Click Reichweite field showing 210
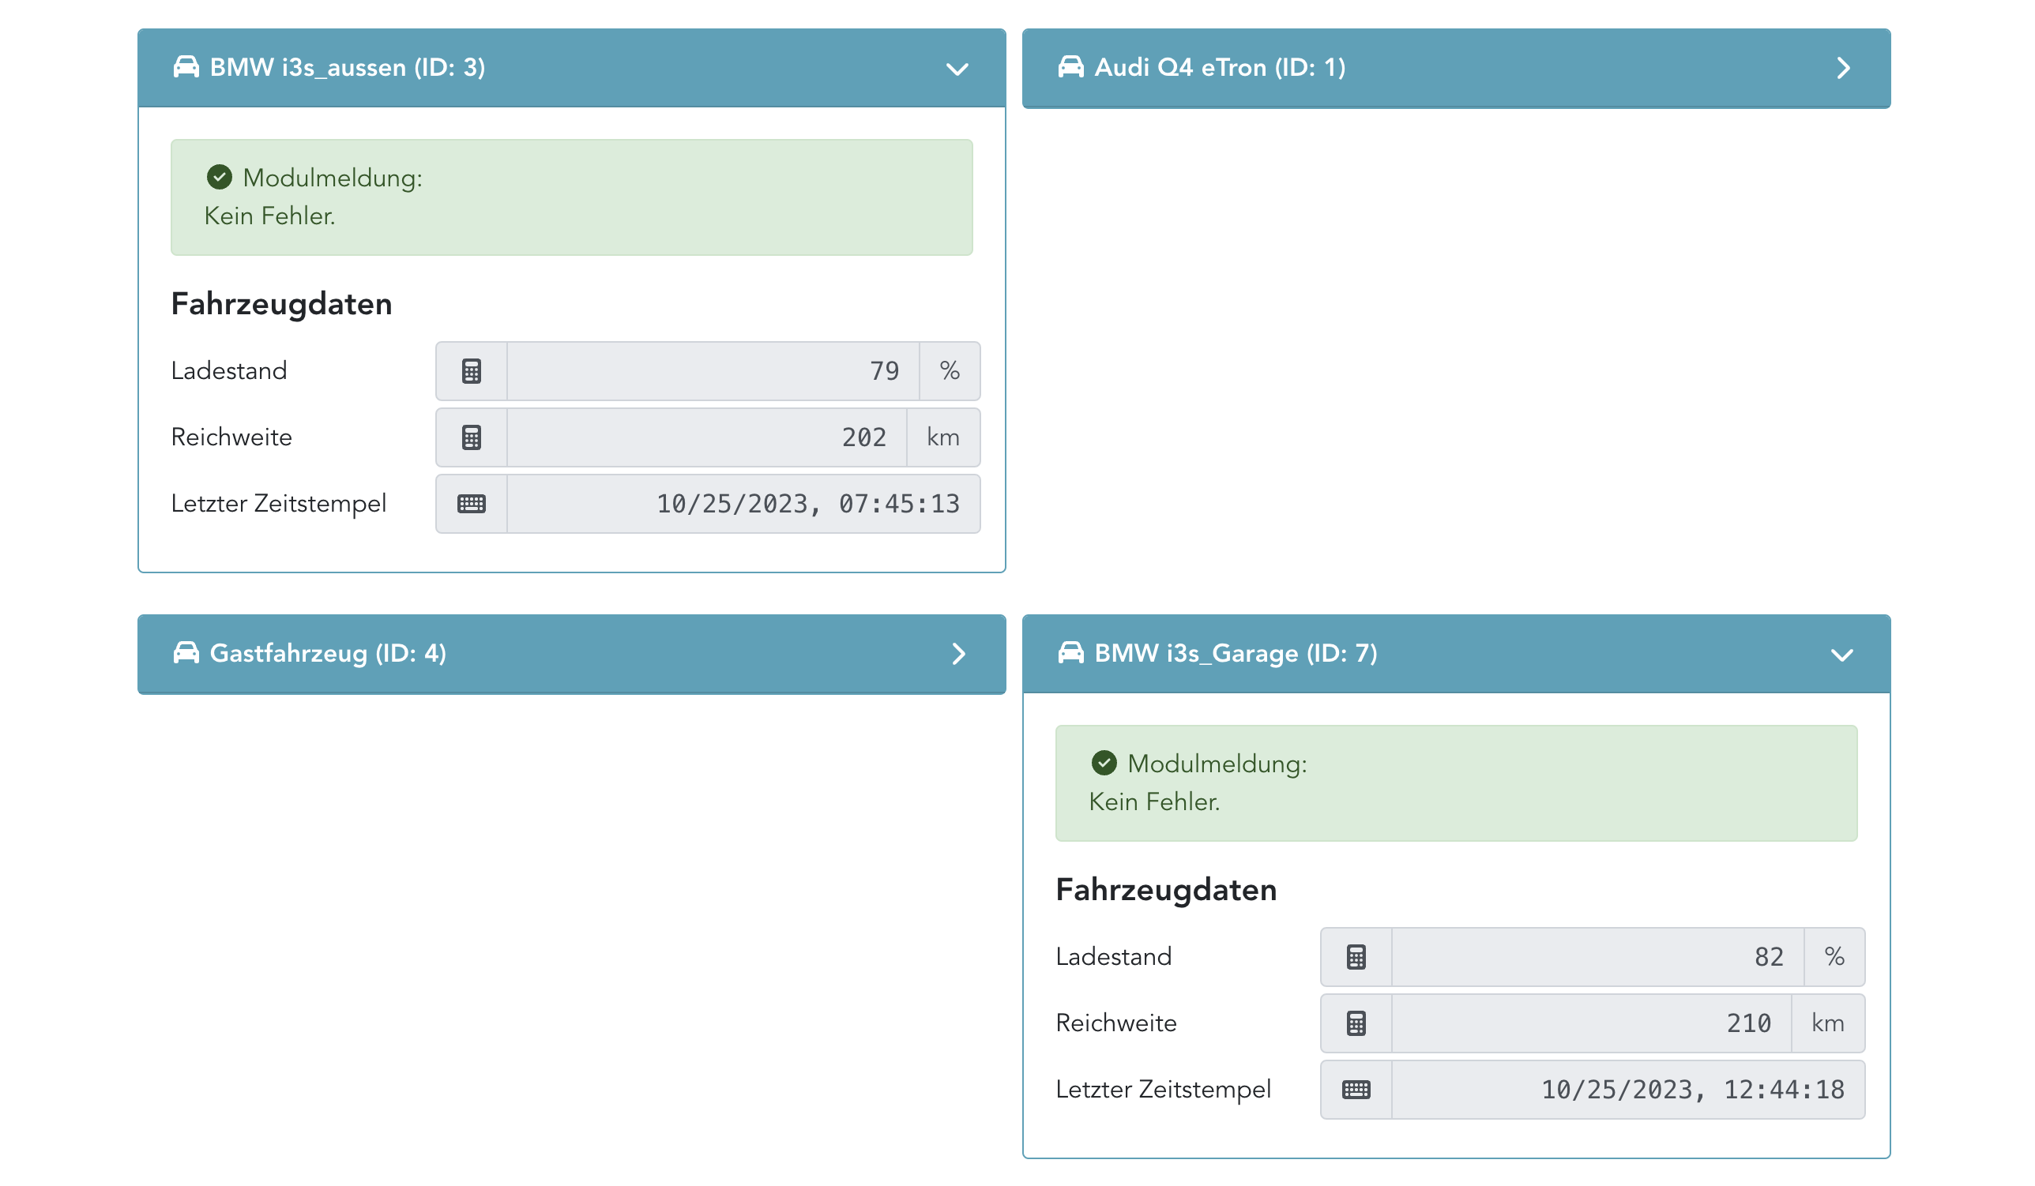Viewport: 2035px width, 1186px height. (1591, 1023)
